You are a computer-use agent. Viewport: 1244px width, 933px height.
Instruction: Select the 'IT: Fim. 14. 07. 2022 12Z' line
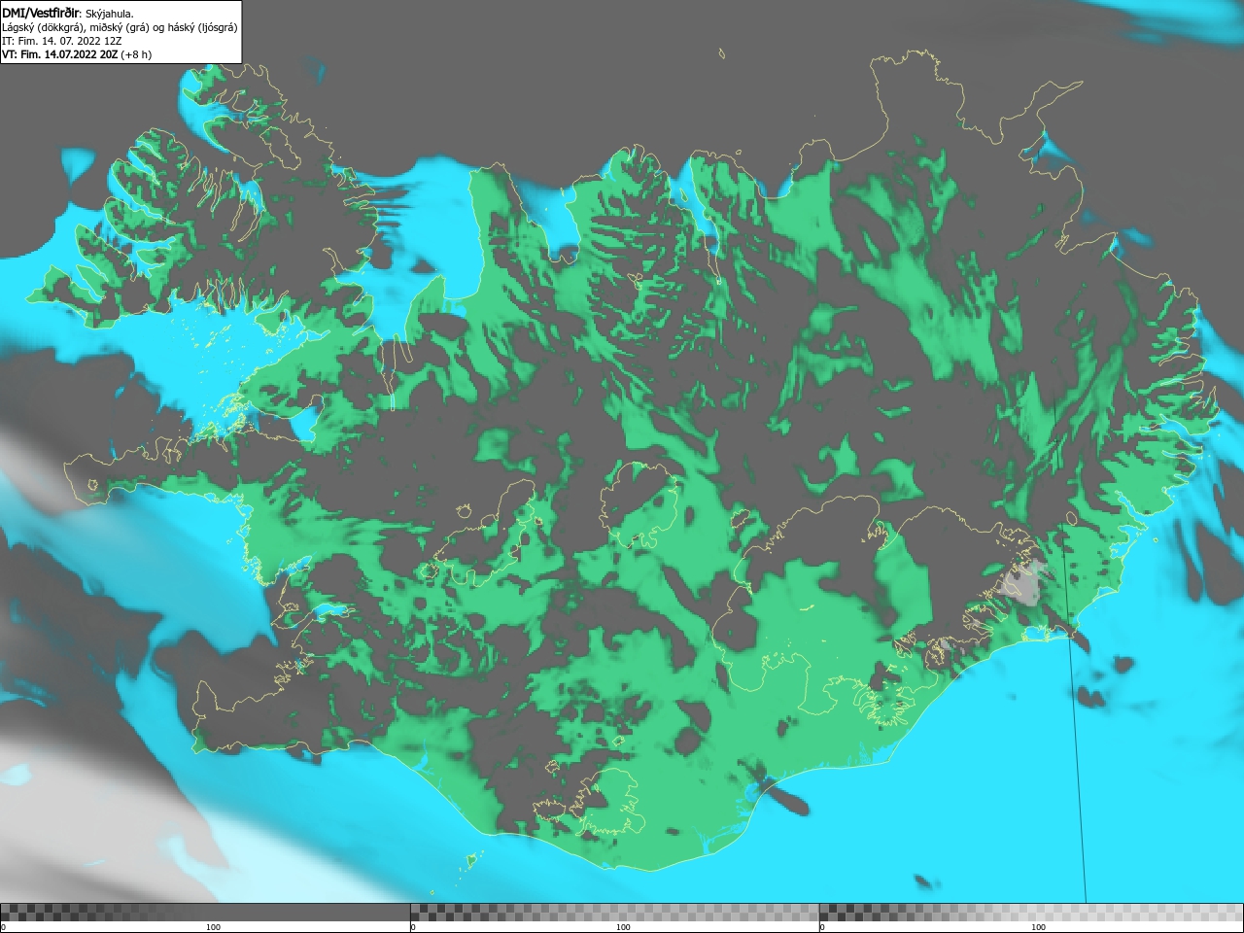(x=61, y=41)
